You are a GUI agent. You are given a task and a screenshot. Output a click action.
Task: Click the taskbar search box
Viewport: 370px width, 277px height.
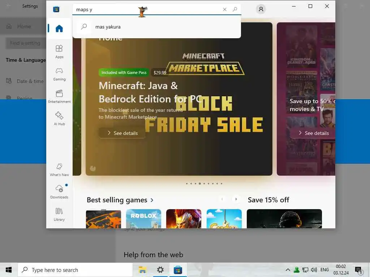[75, 270]
